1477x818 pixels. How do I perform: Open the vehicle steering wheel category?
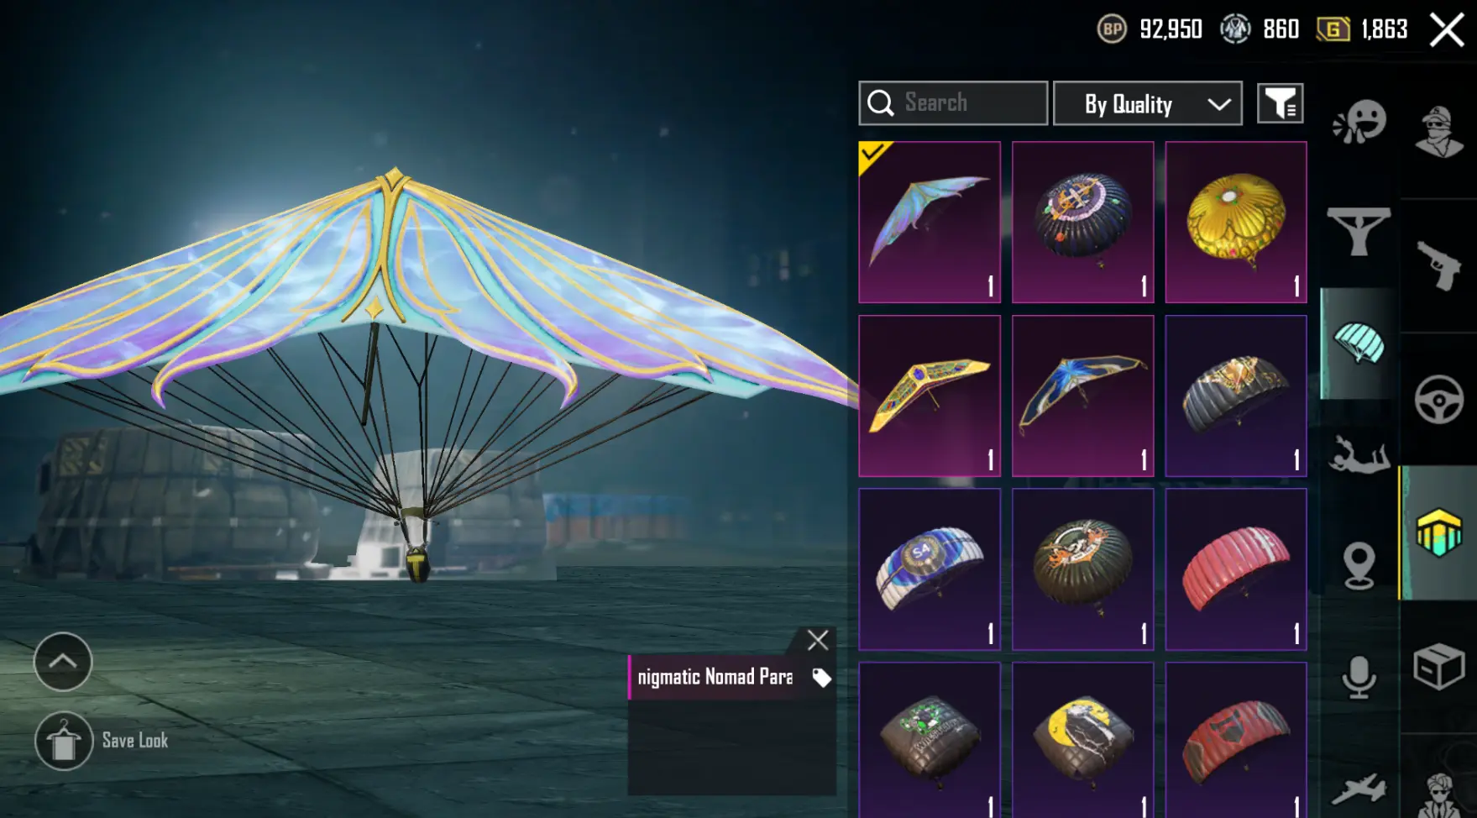click(1438, 399)
